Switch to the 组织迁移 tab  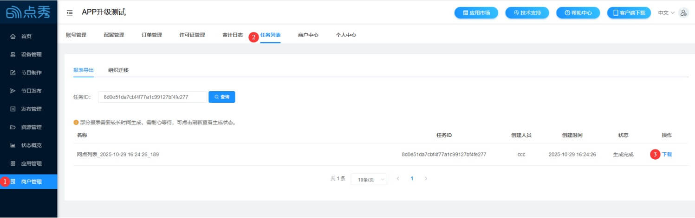[118, 70]
